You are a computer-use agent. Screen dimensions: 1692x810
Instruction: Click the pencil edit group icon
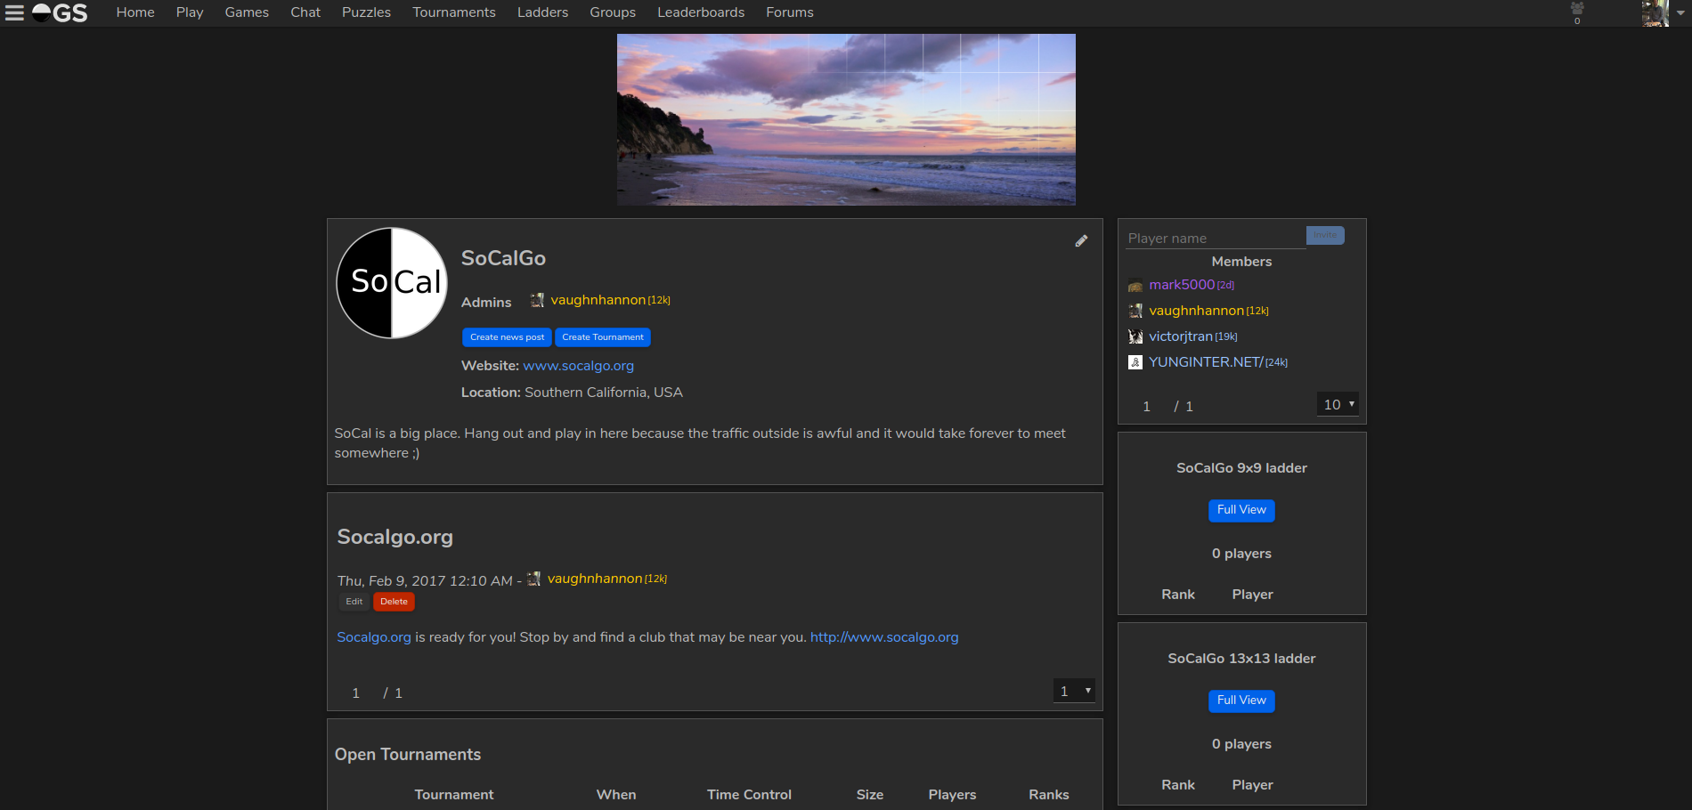pyautogui.click(x=1081, y=241)
